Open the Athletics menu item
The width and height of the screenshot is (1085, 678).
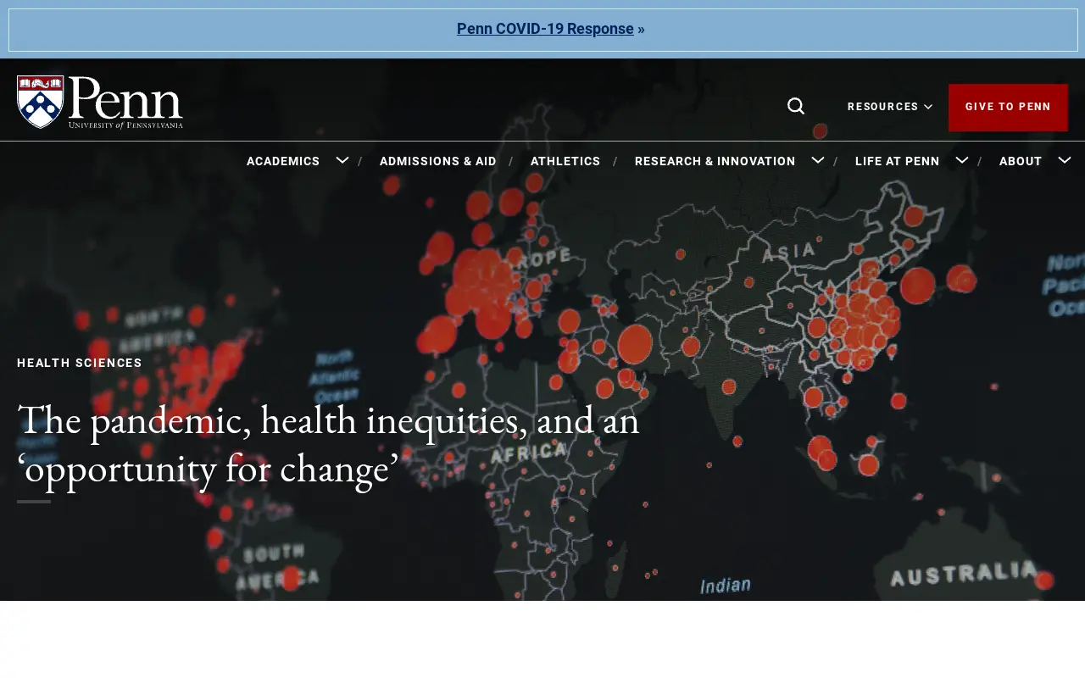pos(565,161)
